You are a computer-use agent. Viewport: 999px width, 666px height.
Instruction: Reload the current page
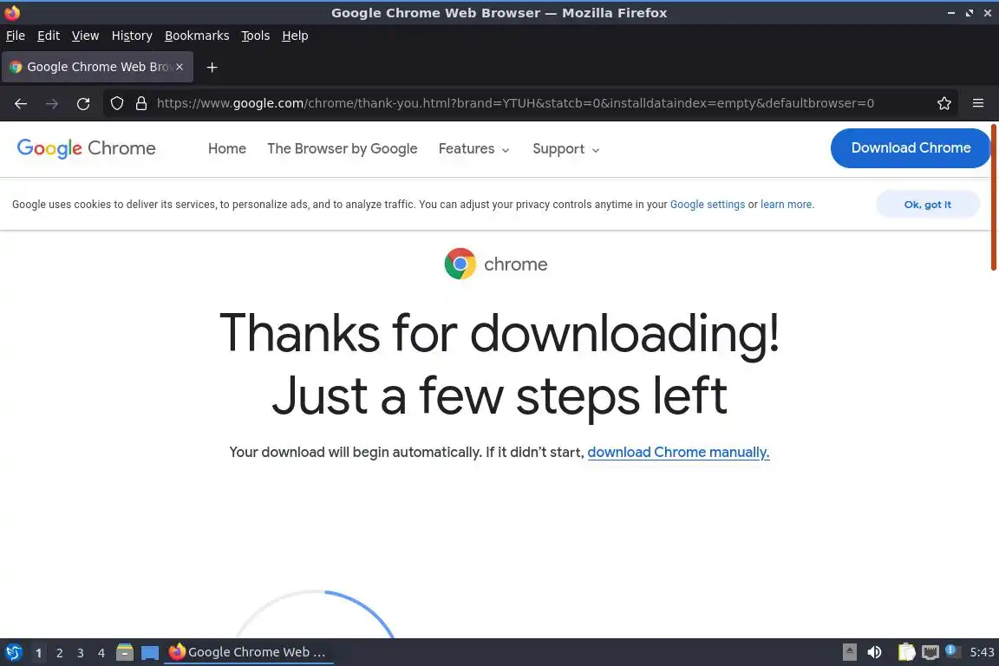click(83, 103)
